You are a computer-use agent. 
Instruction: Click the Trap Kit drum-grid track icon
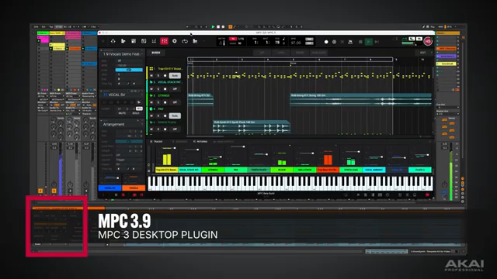tap(151, 69)
